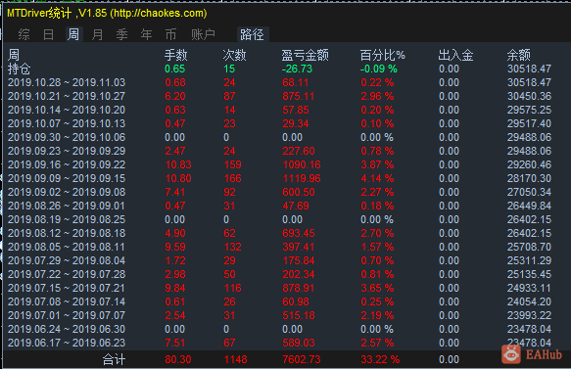Click the 百分比% column header
571x369 pixels.
click(x=382, y=56)
